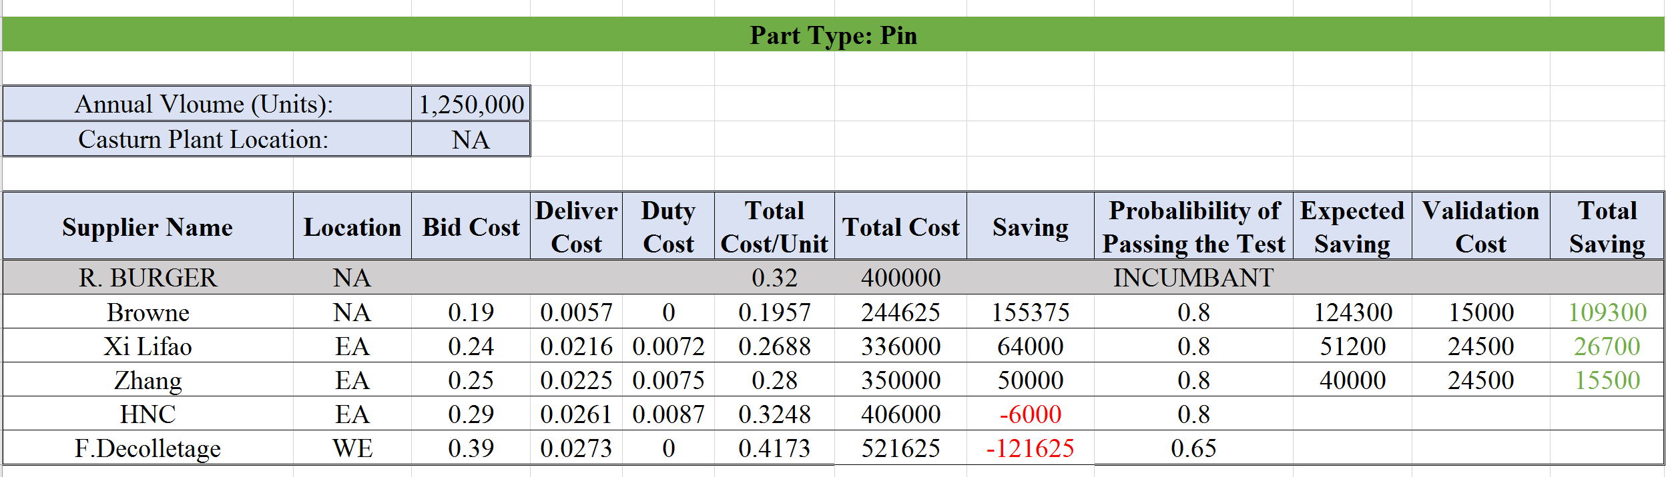Click Xi Lifao's bid cost 0.24

click(x=471, y=346)
